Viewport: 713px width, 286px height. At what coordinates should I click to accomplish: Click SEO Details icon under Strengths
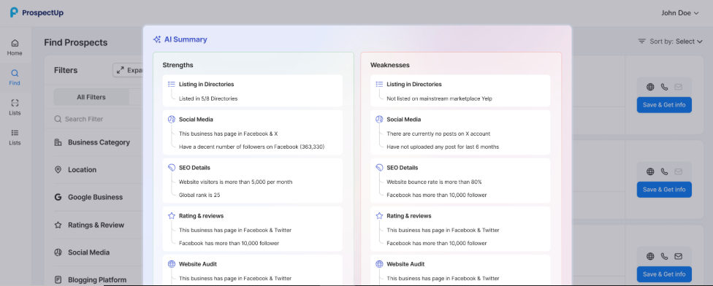[x=172, y=168]
